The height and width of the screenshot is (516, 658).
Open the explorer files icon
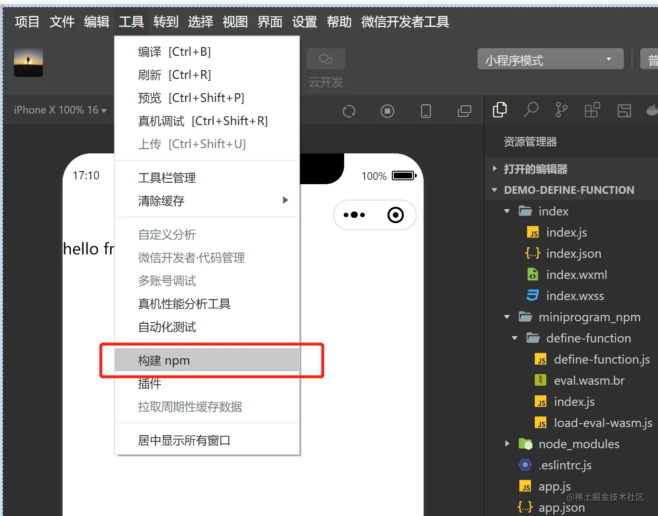pos(500,110)
